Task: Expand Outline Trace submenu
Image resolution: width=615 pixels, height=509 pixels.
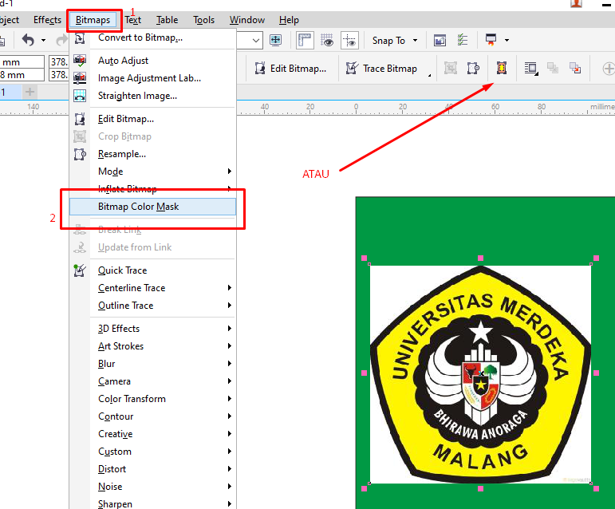Action: 153,306
